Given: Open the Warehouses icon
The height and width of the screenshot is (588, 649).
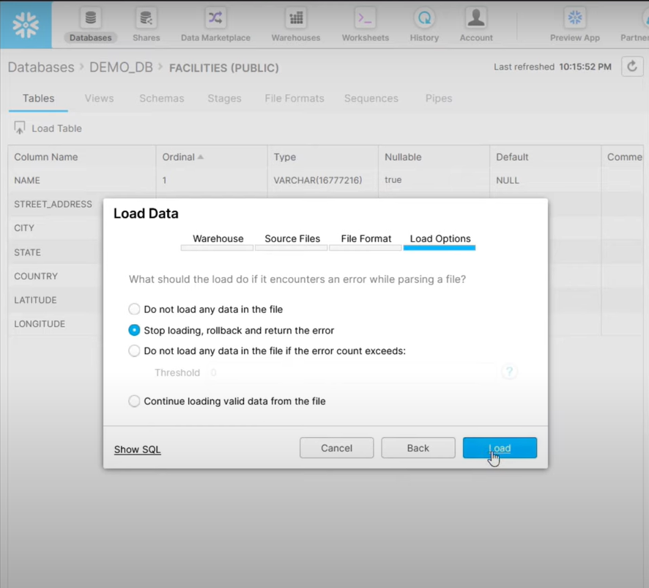Looking at the screenshot, I should click(296, 18).
